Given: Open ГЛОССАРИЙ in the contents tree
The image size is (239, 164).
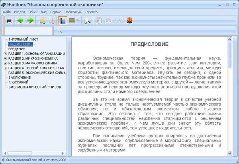Looking at the screenshot, I should (18, 82).
